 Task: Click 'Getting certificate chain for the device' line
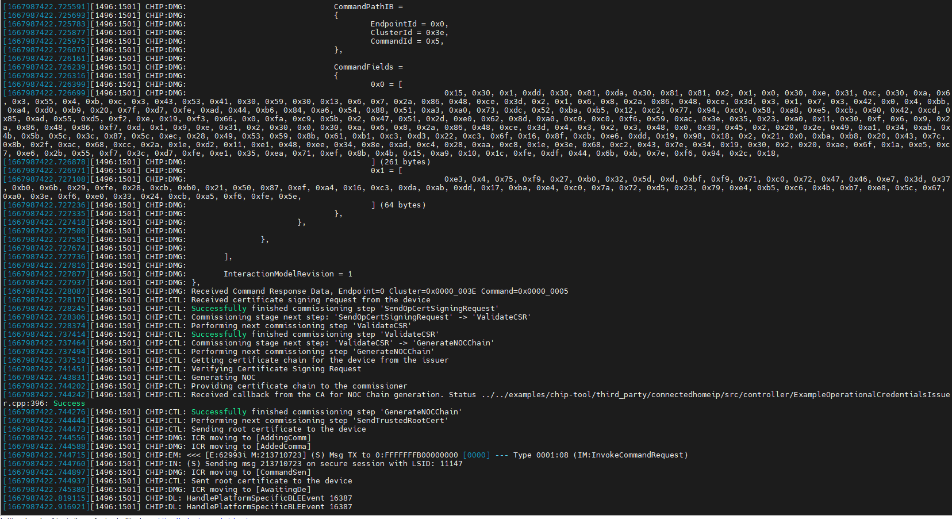pyautogui.click(x=320, y=360)
